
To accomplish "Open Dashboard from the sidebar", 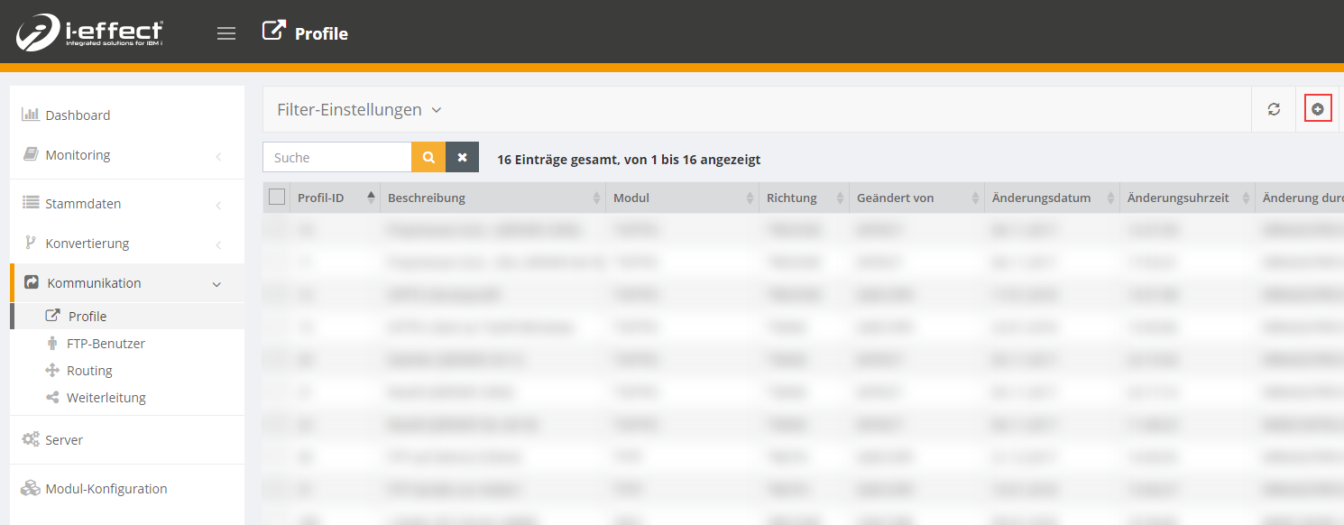I will [78, 115].
